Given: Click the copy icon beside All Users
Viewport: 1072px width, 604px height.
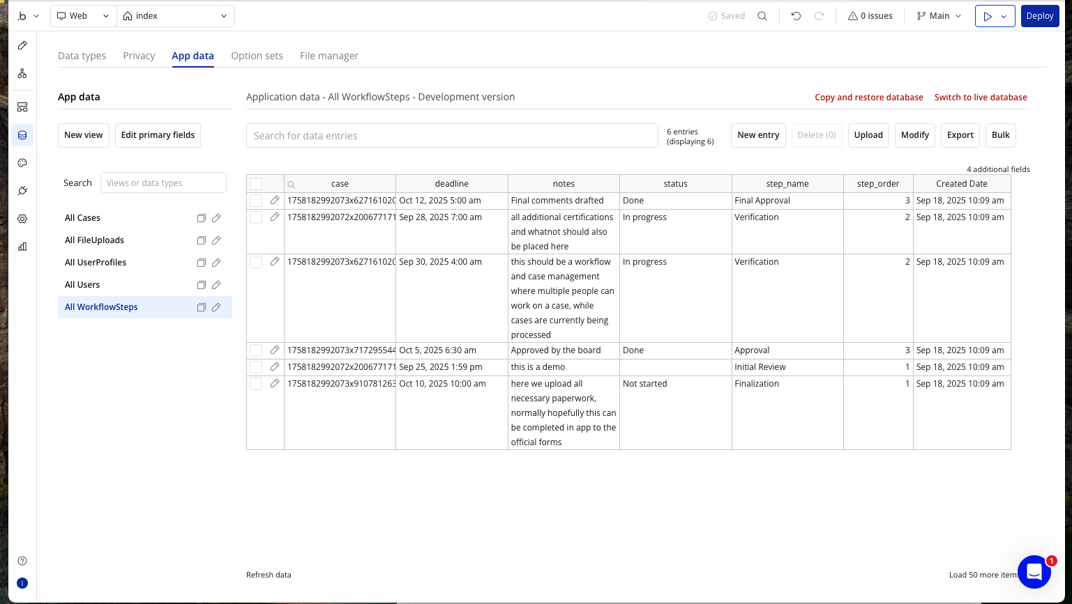Looking at the screenshot, I should (x=201, y=285).
